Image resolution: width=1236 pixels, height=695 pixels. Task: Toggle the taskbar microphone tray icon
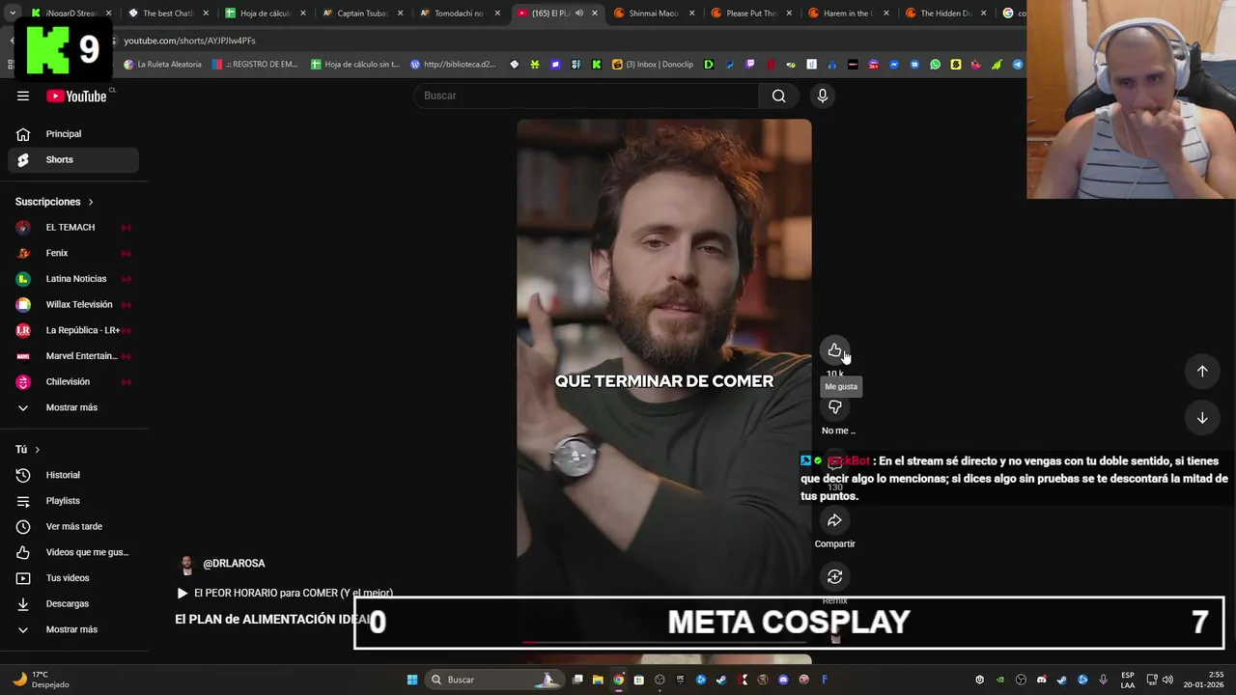[1103, 680]
